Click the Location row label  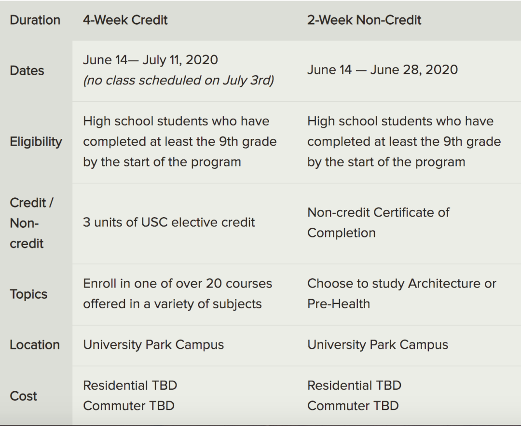35,345
